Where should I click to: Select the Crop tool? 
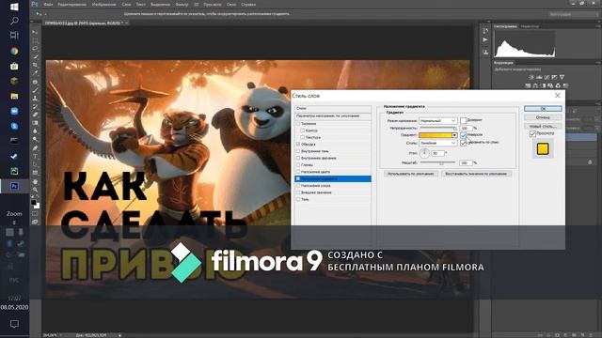point(35,65)
